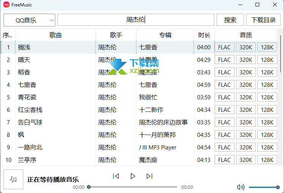
Task: Download 128K for 稻香
Action: (267, 72)
